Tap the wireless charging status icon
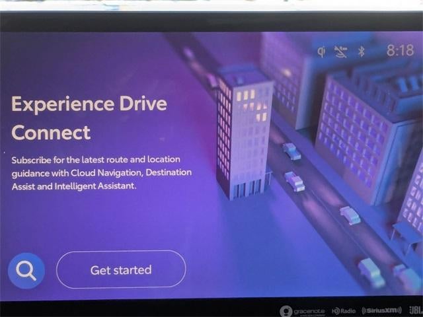This screenshot has height=317, width=423. point(321,52)
